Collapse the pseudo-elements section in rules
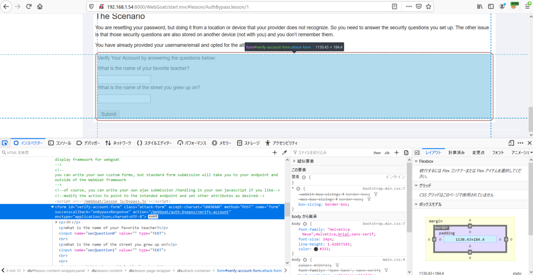This screenshot has height=275, width=533. pyautogui.click(x=293, y=161)
